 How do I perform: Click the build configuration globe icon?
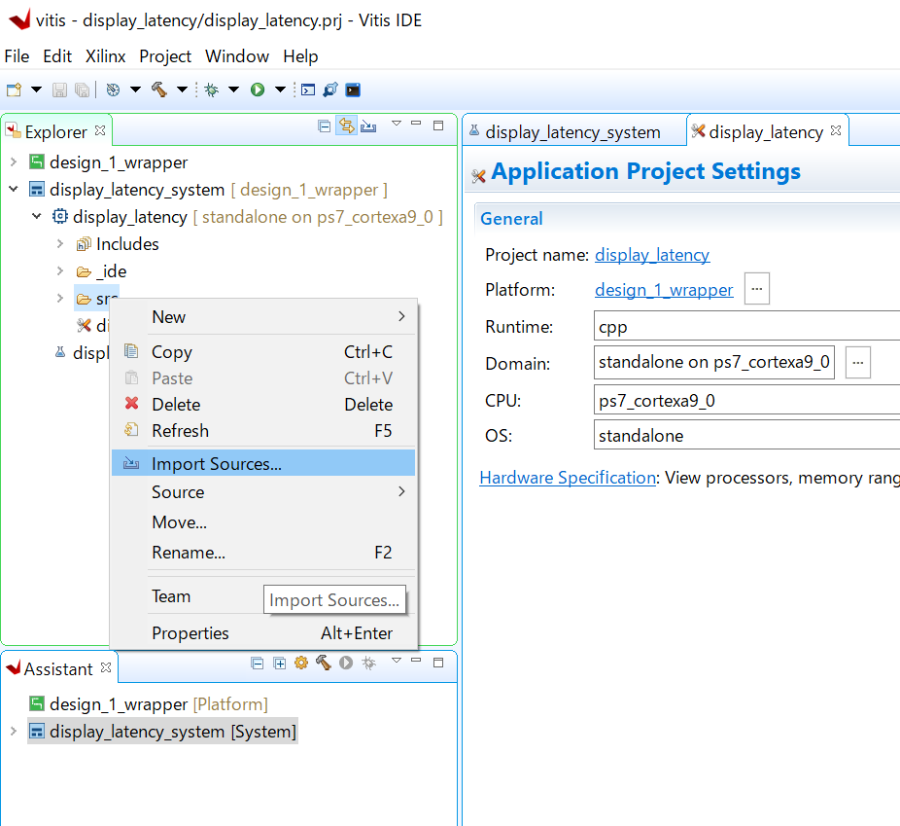(x=113, y=90)
